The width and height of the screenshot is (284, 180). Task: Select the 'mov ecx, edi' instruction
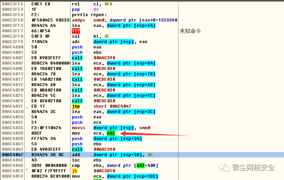coord(93,133)
